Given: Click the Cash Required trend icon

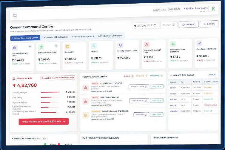Looking at the screenshot, I should (199, 43).
